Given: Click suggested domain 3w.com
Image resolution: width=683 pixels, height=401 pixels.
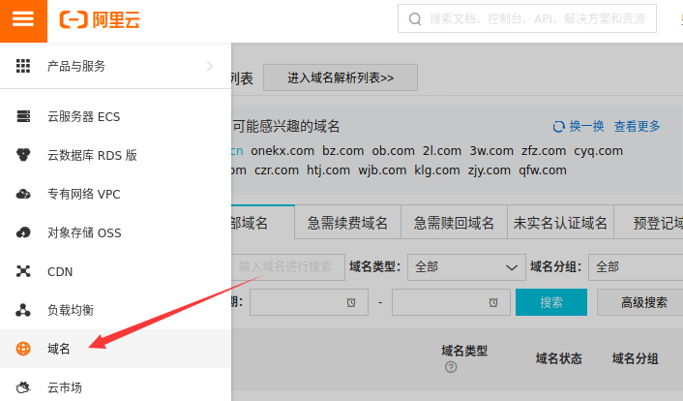Looking at the screenshot, I should coord(491,151).
